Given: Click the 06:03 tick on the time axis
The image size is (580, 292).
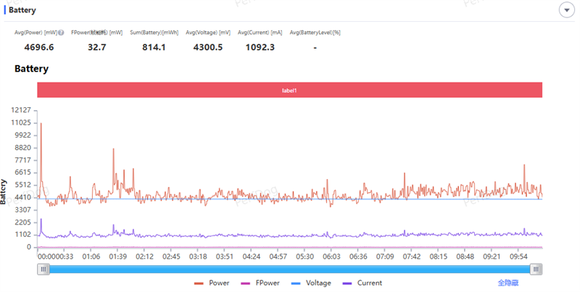Looking at the screenshot, I should pyautogui.click(x=332, y=256).
